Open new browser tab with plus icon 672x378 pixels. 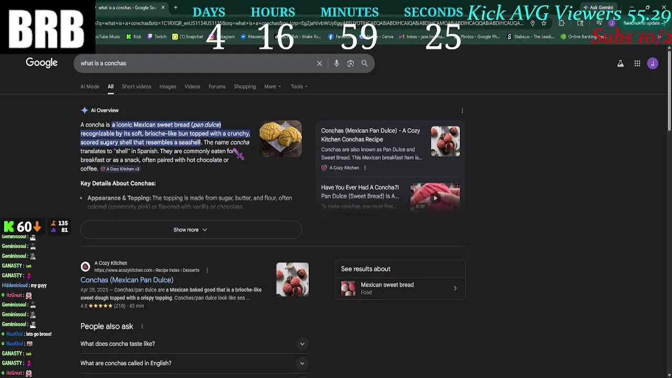pyautogui.click(x=175, y=7)
